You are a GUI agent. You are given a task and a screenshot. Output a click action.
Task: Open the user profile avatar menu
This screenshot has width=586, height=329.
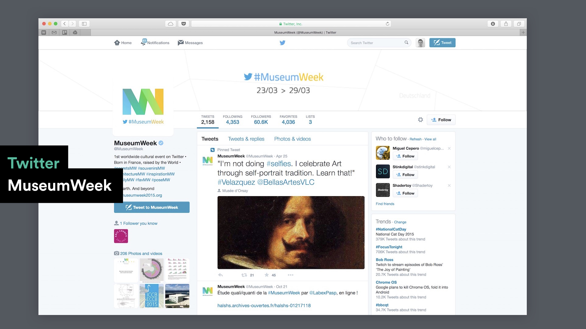420,43
